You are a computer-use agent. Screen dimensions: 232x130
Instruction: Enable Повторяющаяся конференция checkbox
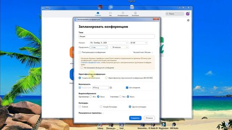point(80,52)
